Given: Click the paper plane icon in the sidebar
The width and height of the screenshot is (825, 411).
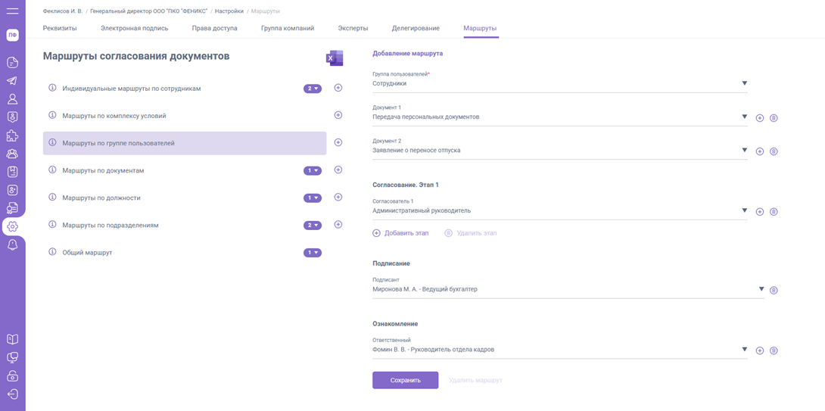Looking at the screenshot, I should point(12,81).
